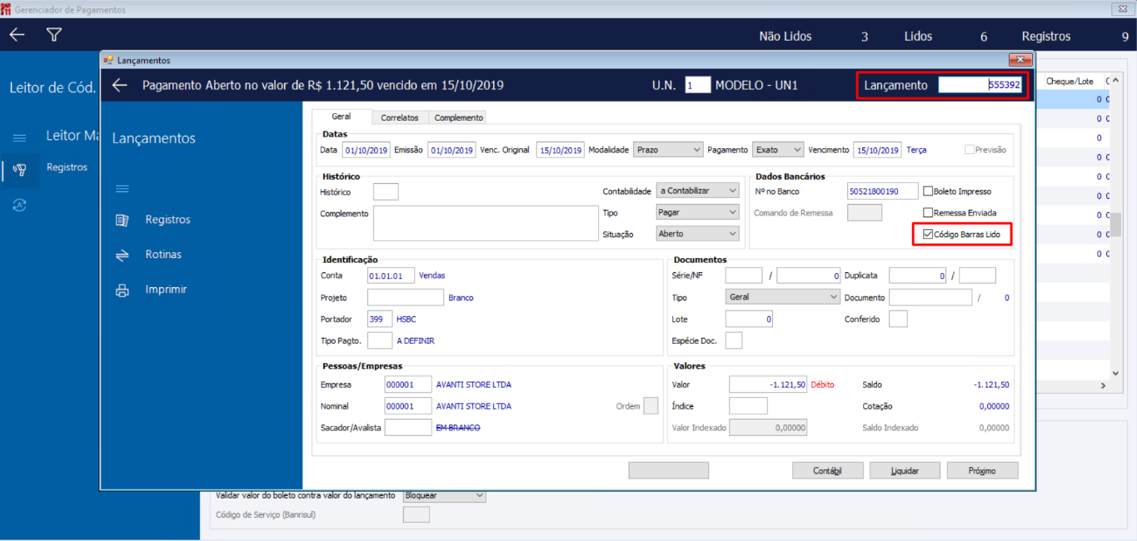
Task: Toggle the Previsão checkbox
Action: click(970, 150)
